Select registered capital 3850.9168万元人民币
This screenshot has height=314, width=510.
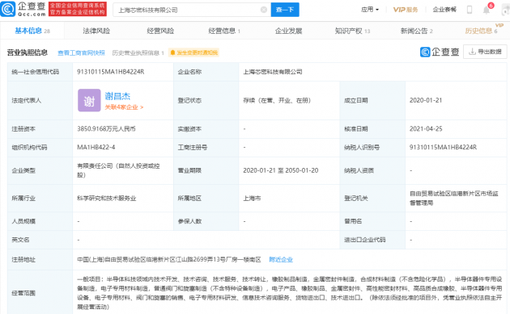click(x=106, y=129)
